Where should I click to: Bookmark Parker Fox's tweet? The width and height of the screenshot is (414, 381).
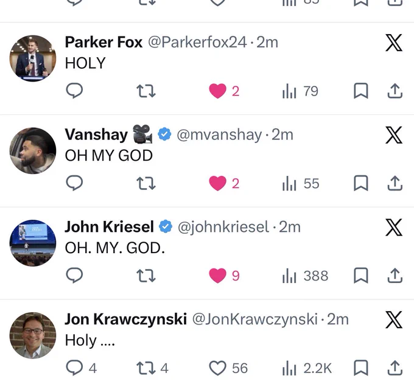(x=360, y=91)
